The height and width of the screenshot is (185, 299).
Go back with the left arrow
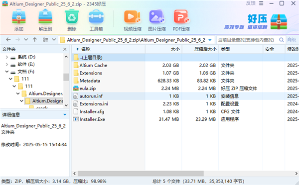[x=8, y=40]
